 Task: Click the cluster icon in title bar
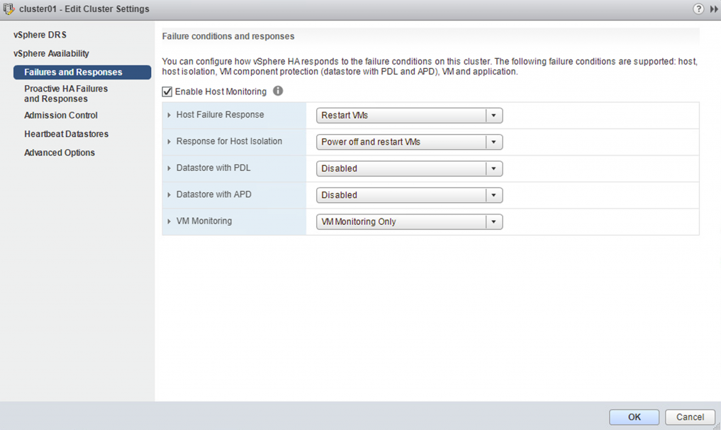pos(9,9)
